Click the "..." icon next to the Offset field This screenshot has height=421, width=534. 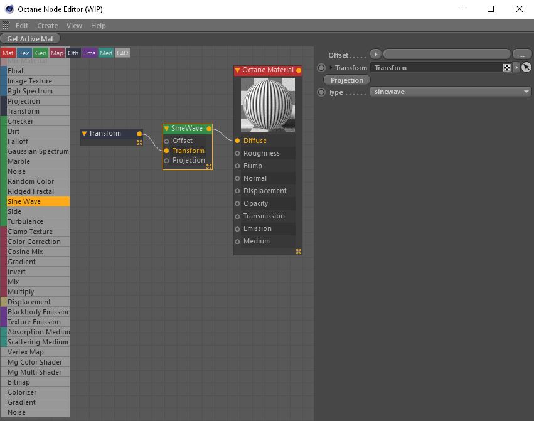pyautogui.click(x=521, y=54)
